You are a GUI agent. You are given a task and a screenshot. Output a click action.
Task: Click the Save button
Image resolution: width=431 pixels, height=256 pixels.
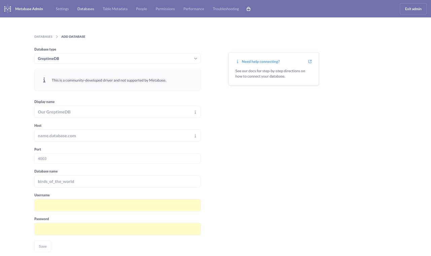42,246
